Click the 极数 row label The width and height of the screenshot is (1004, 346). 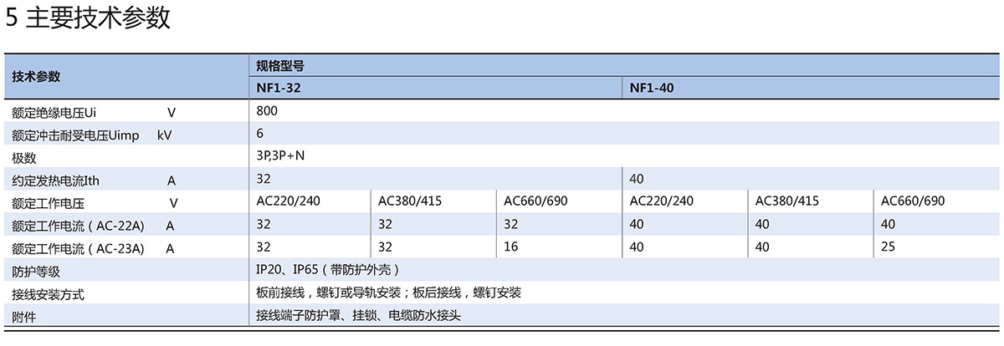(x=24, y=158)
